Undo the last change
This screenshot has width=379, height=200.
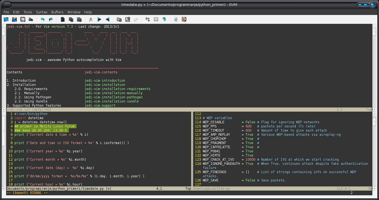tap(42, 19)
